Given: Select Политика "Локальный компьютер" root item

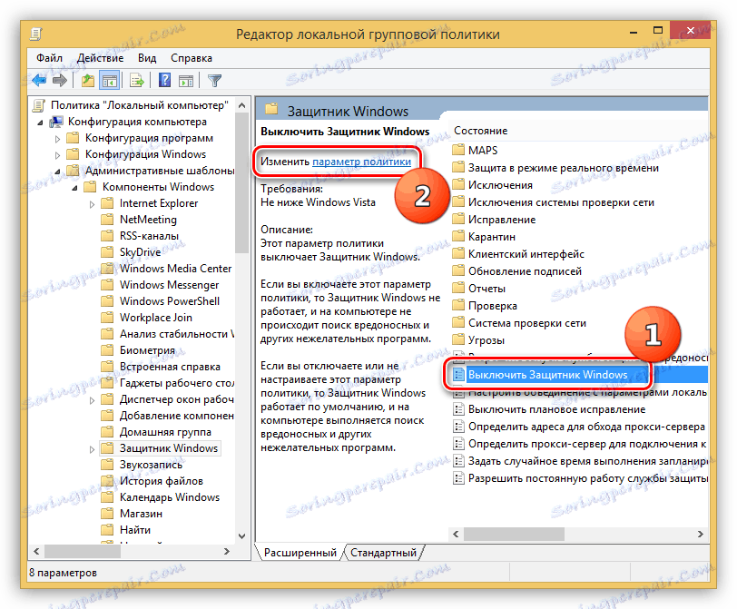Looking at the screenshot, I should 139,105.
